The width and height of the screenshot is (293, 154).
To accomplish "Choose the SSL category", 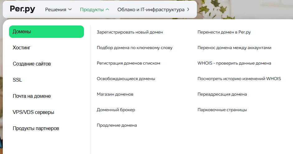I will coord(17,80).
